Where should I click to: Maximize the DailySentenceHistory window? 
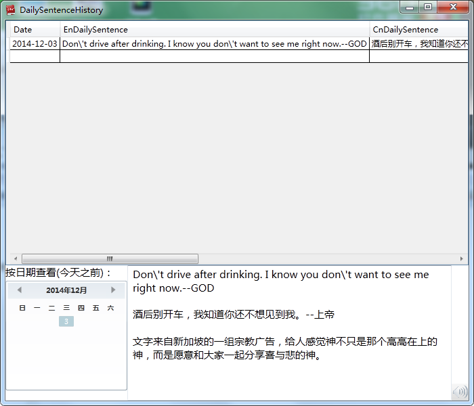click(x=428, y=7)
